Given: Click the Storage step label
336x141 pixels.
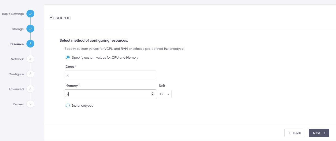Looking at the screenshot, I should tap(18, 29).
